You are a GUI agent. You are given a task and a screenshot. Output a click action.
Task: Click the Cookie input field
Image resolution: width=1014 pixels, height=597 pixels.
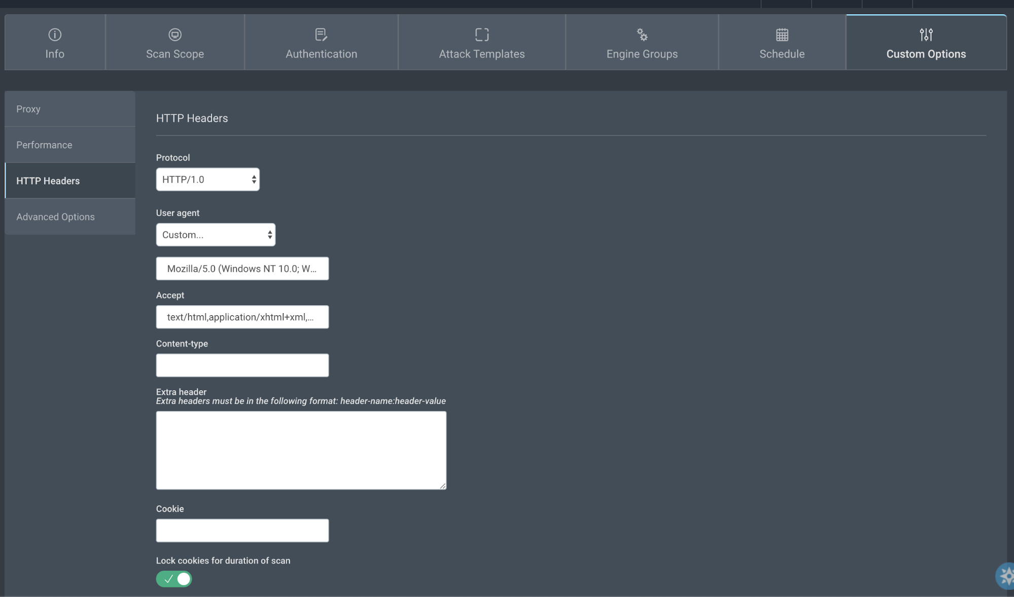[242, 530]
